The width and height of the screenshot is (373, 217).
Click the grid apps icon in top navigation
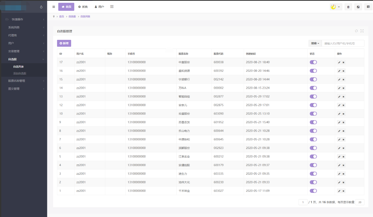112,7
